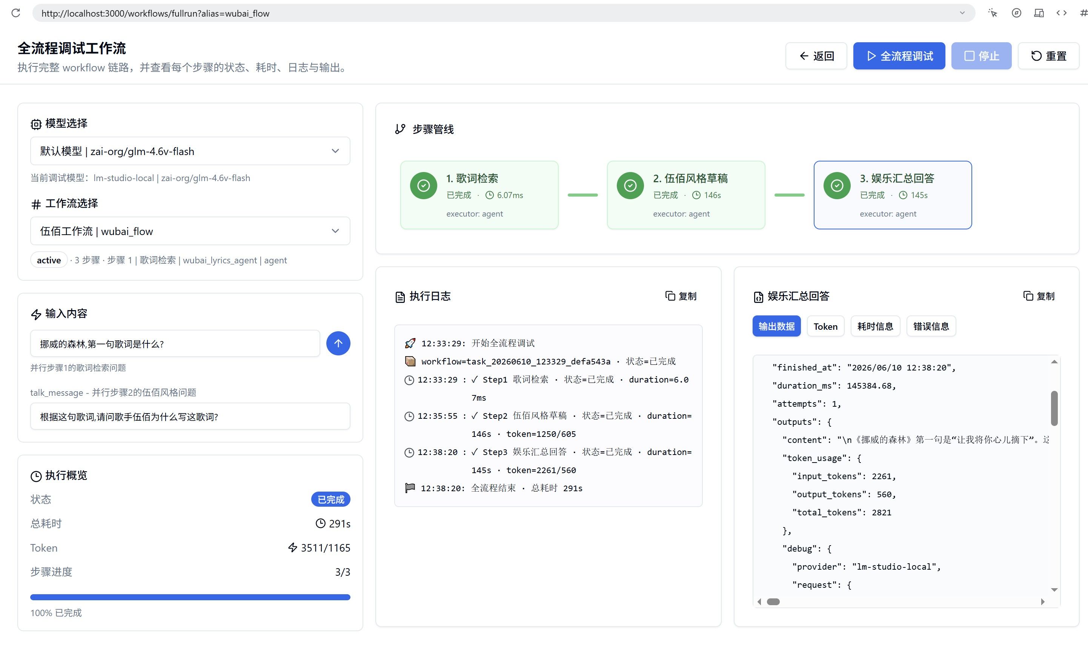The image size is (1088, 661).
Task: Click the document icon beside 执行日志
Action: tap(400, 297)
